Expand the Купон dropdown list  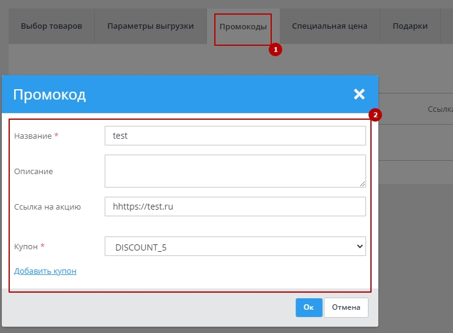[x=235, y=246]
